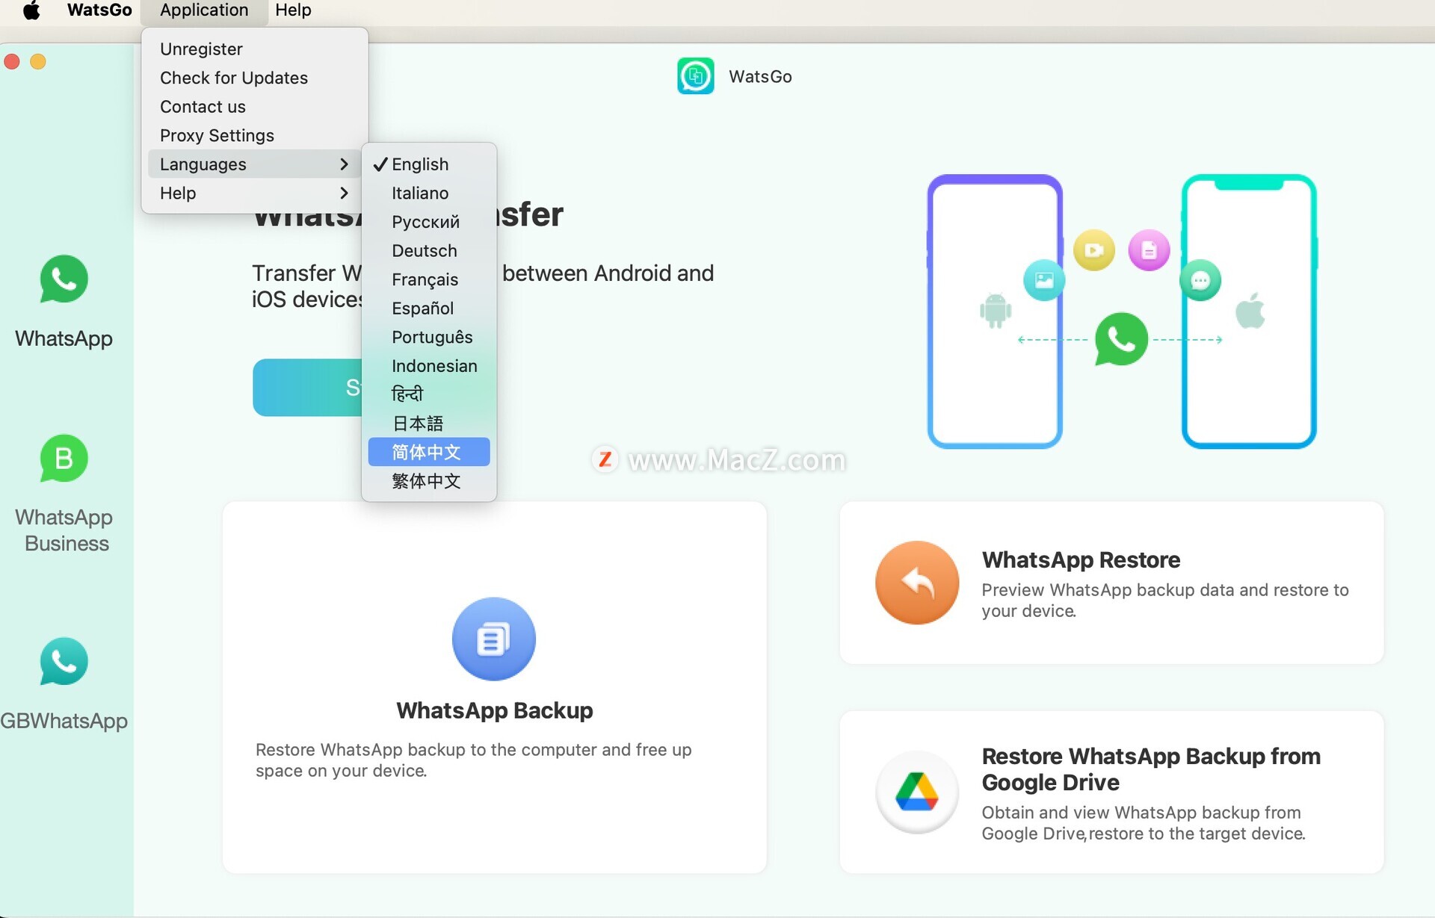Switch language to 日本語
Image resolution: width=1435 pixels, height=918 pixels.
(429, 424)
